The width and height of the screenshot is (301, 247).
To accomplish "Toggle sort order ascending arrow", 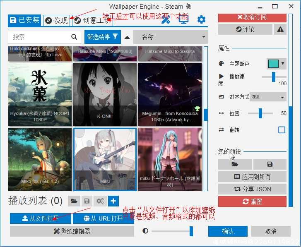I will [x=127, y=37].
